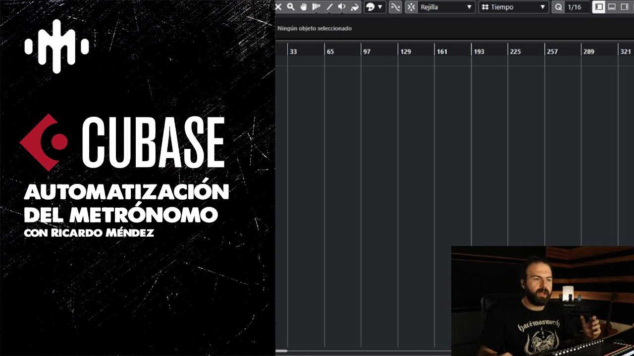The image size is (634, 356).
Task: Open the 1/16 quantize preset field
Action: [577, 7]
